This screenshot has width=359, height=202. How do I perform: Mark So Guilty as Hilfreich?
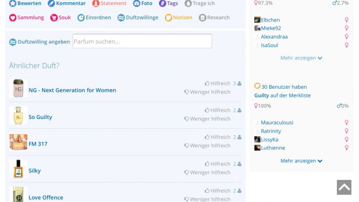pos(217,110)
